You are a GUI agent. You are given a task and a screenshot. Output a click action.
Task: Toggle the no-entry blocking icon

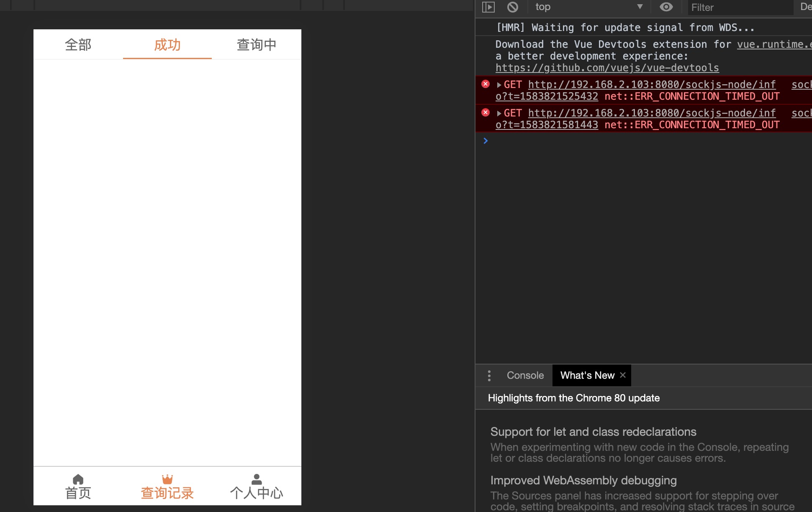point(511,7)
